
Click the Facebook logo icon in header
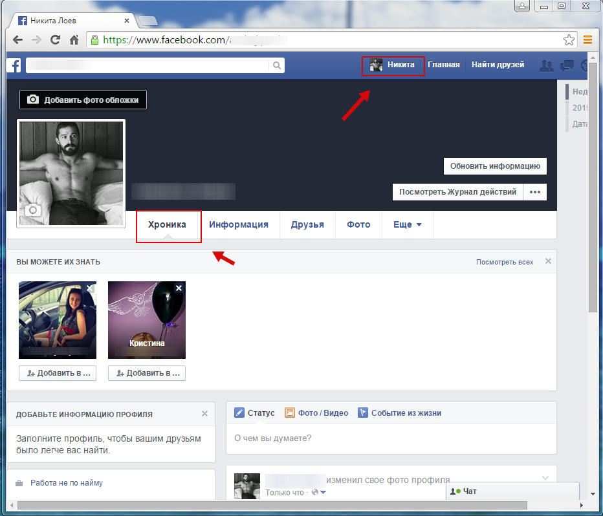(15, 65)
